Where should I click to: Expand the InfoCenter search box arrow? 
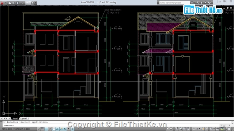[x=158, y=3]
